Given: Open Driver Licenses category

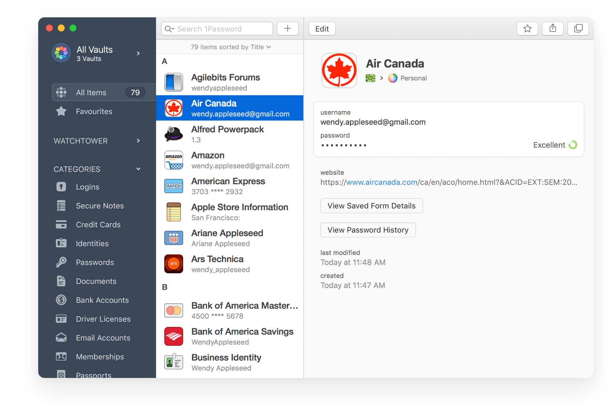Looking at the screenshot, I should [103, 319].
